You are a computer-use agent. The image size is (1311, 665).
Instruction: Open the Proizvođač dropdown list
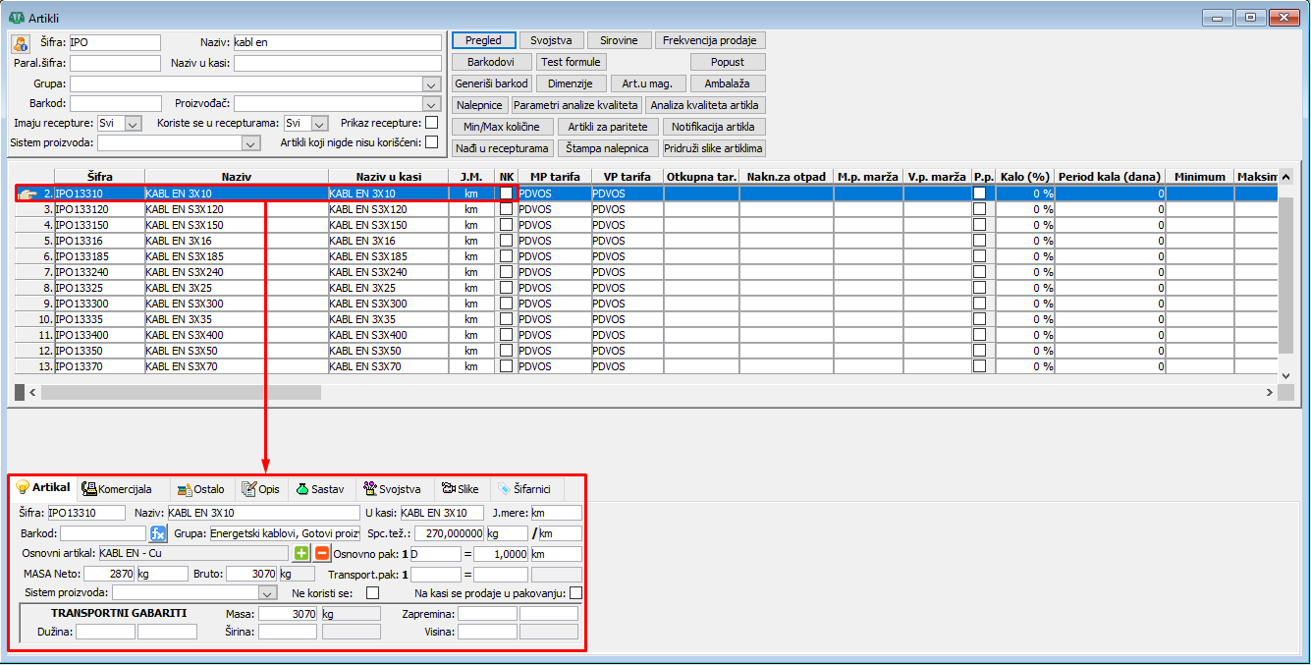pos(430,103)
